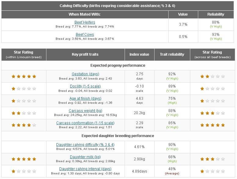237x179 pixels.
Task: Click 88% reliability for Beef Heifers
Action: 216,24
